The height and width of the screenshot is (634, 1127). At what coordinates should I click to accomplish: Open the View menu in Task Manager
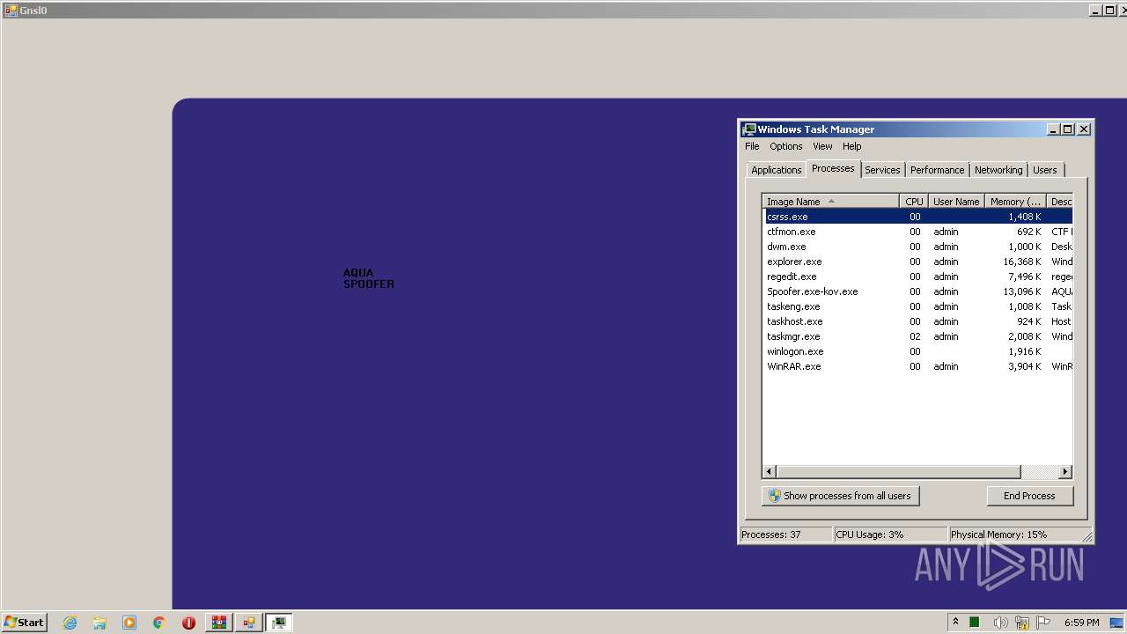click(x=822, y=146)
